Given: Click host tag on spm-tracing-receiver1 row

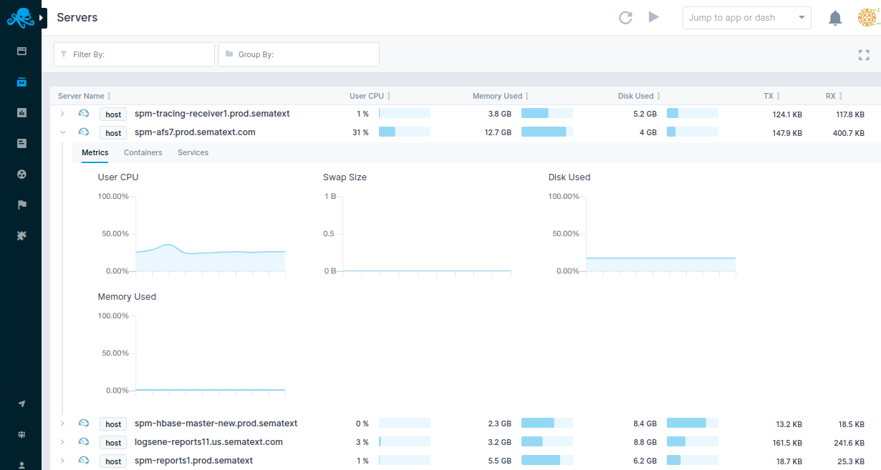Looking at the screenshot, I should pyautogui.click(x=113, y=114).
